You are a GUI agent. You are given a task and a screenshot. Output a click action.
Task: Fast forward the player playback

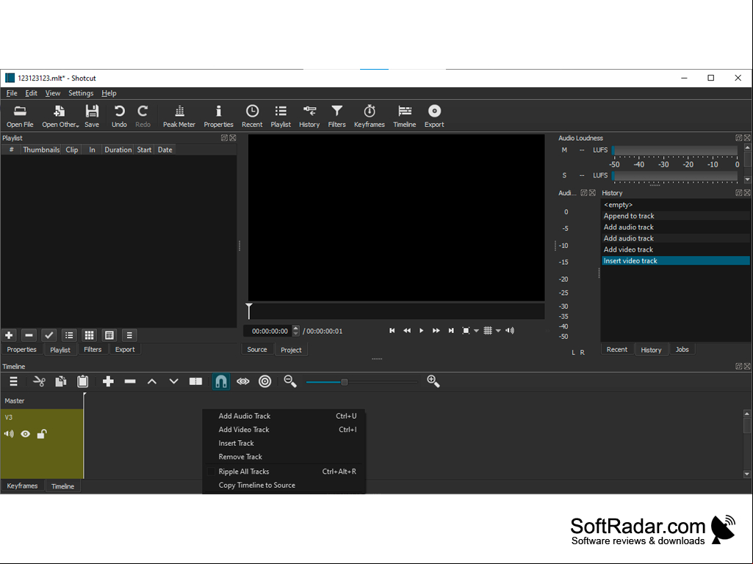[436, 331]
